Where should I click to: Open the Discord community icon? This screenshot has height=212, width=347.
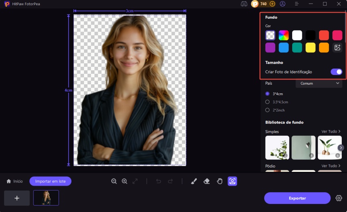pyautogui.click(x=244, y=4)
